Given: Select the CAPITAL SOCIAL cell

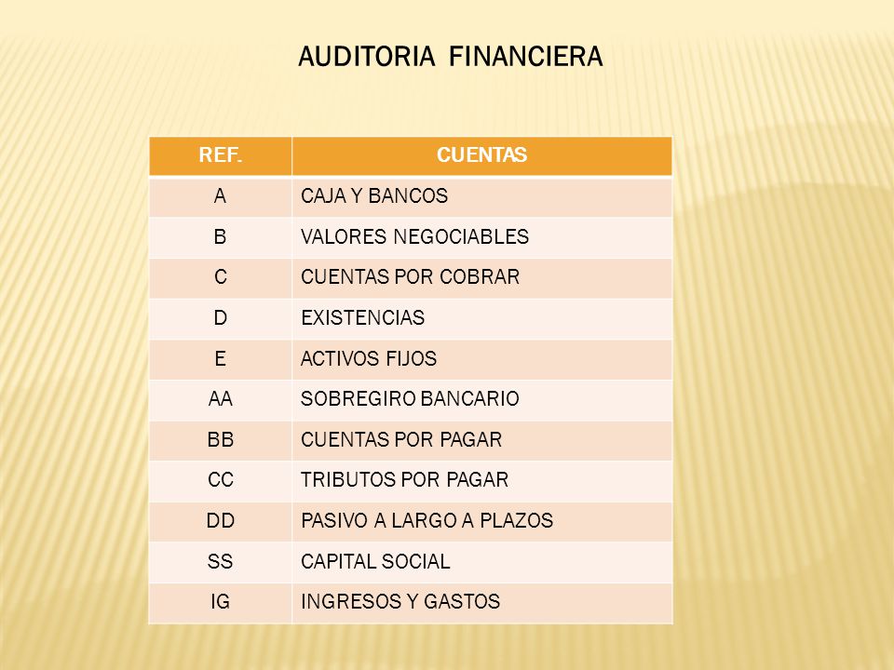Looking at the screenshot, I should click(481, 562).
